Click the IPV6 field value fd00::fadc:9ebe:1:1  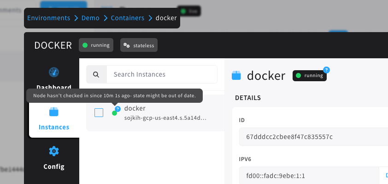click(276, 176)
